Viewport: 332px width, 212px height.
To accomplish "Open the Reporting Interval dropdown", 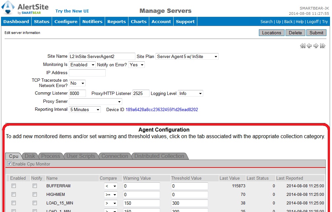I will coord(85,109).
